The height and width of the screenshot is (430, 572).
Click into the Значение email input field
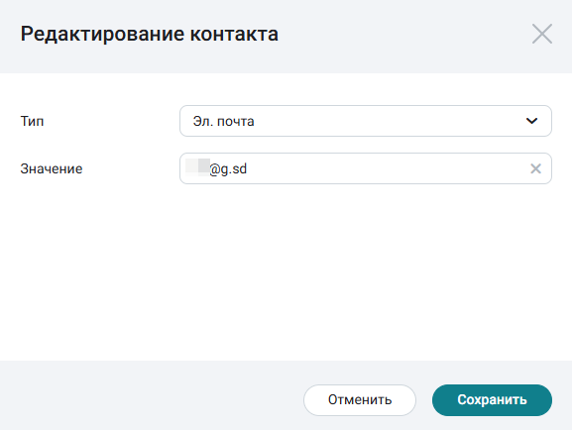point(366,168)
